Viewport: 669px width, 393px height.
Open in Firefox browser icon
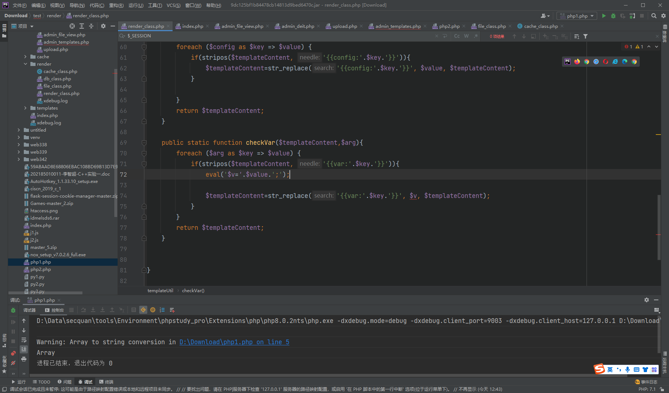coord(577,62)
